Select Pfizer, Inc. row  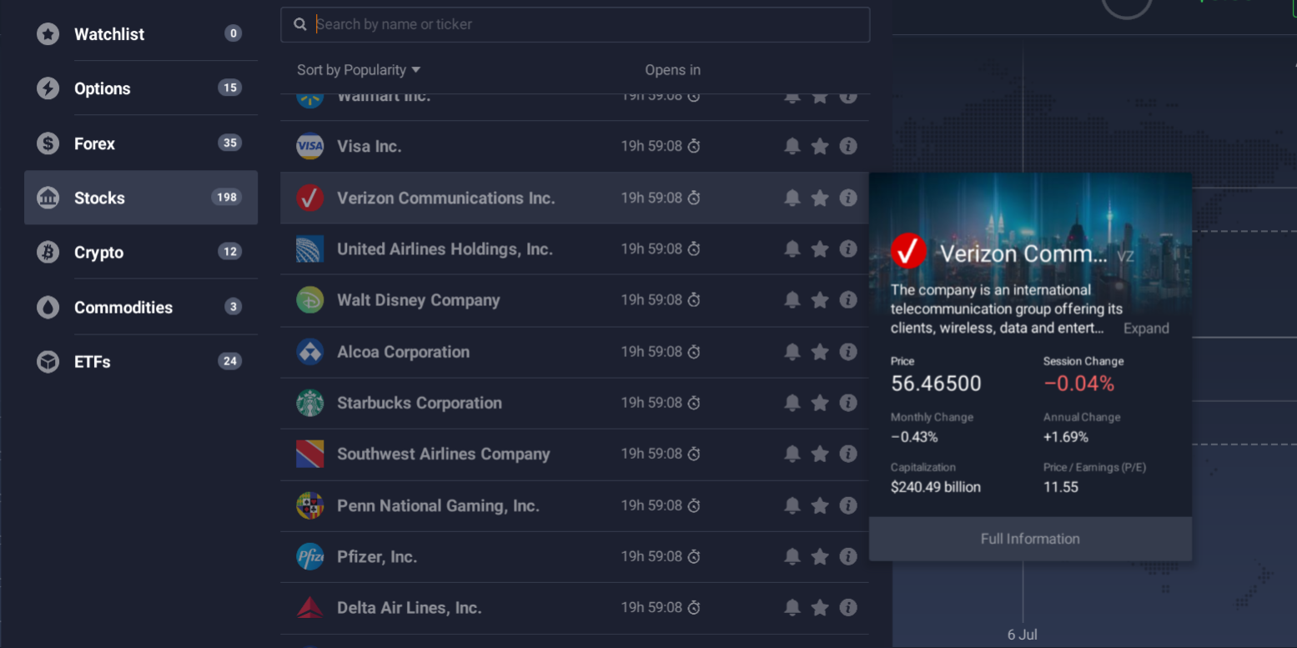[575, 556]
